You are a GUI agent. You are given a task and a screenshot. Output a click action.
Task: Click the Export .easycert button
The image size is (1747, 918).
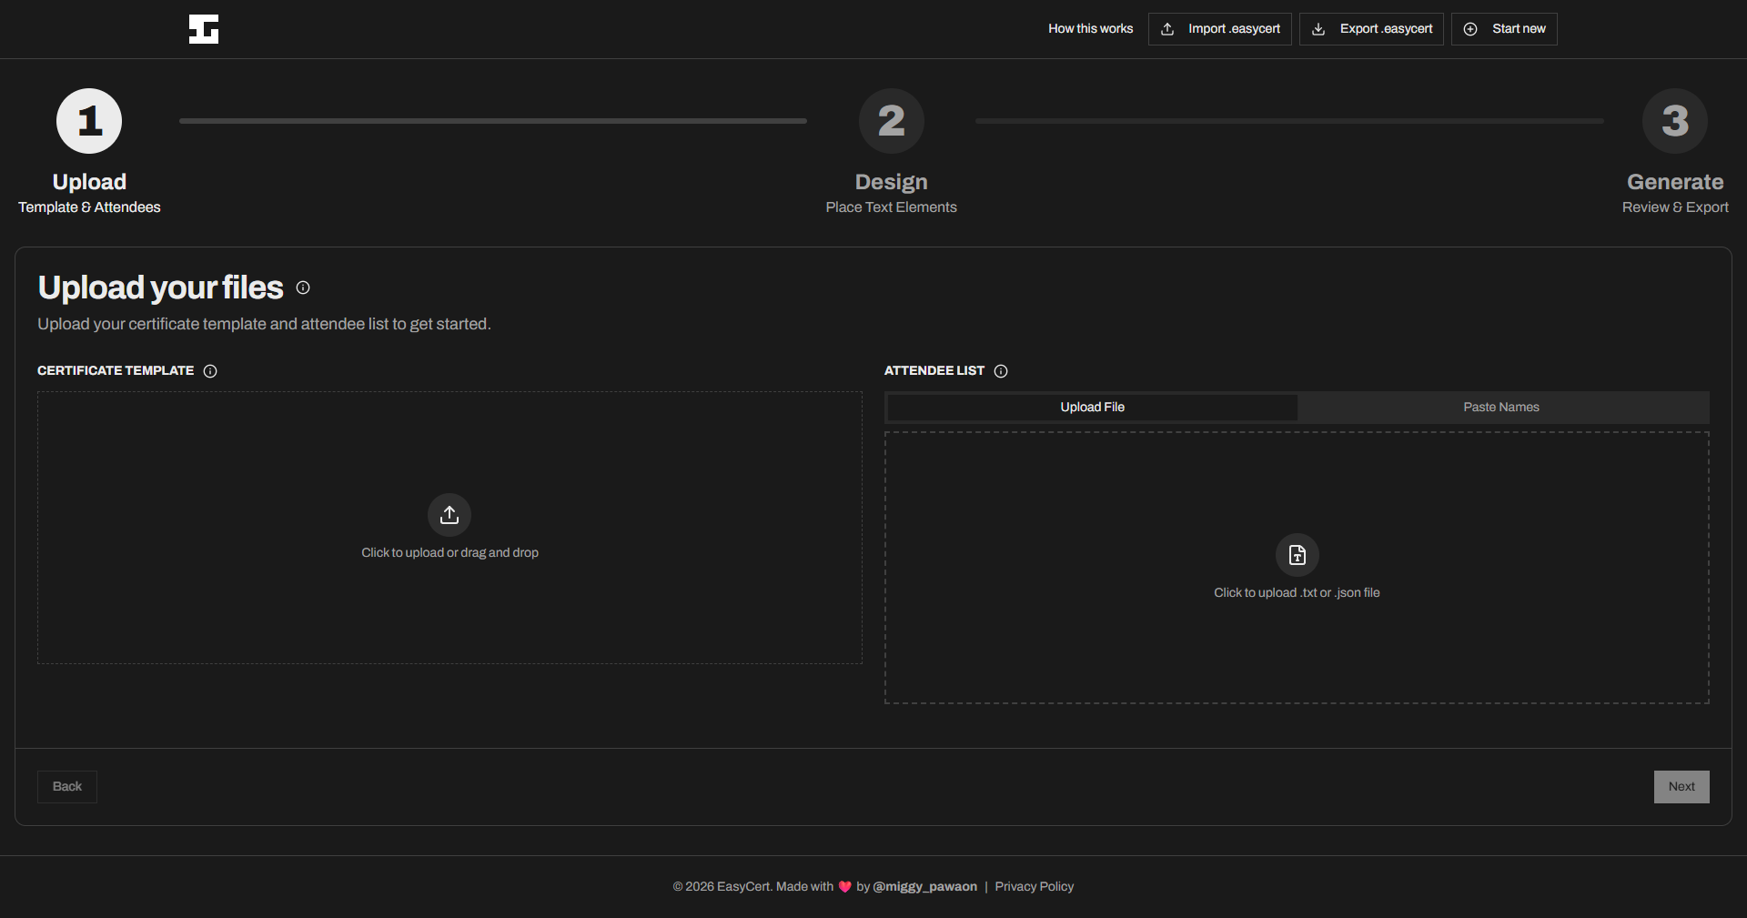[x=1371, y=29]
